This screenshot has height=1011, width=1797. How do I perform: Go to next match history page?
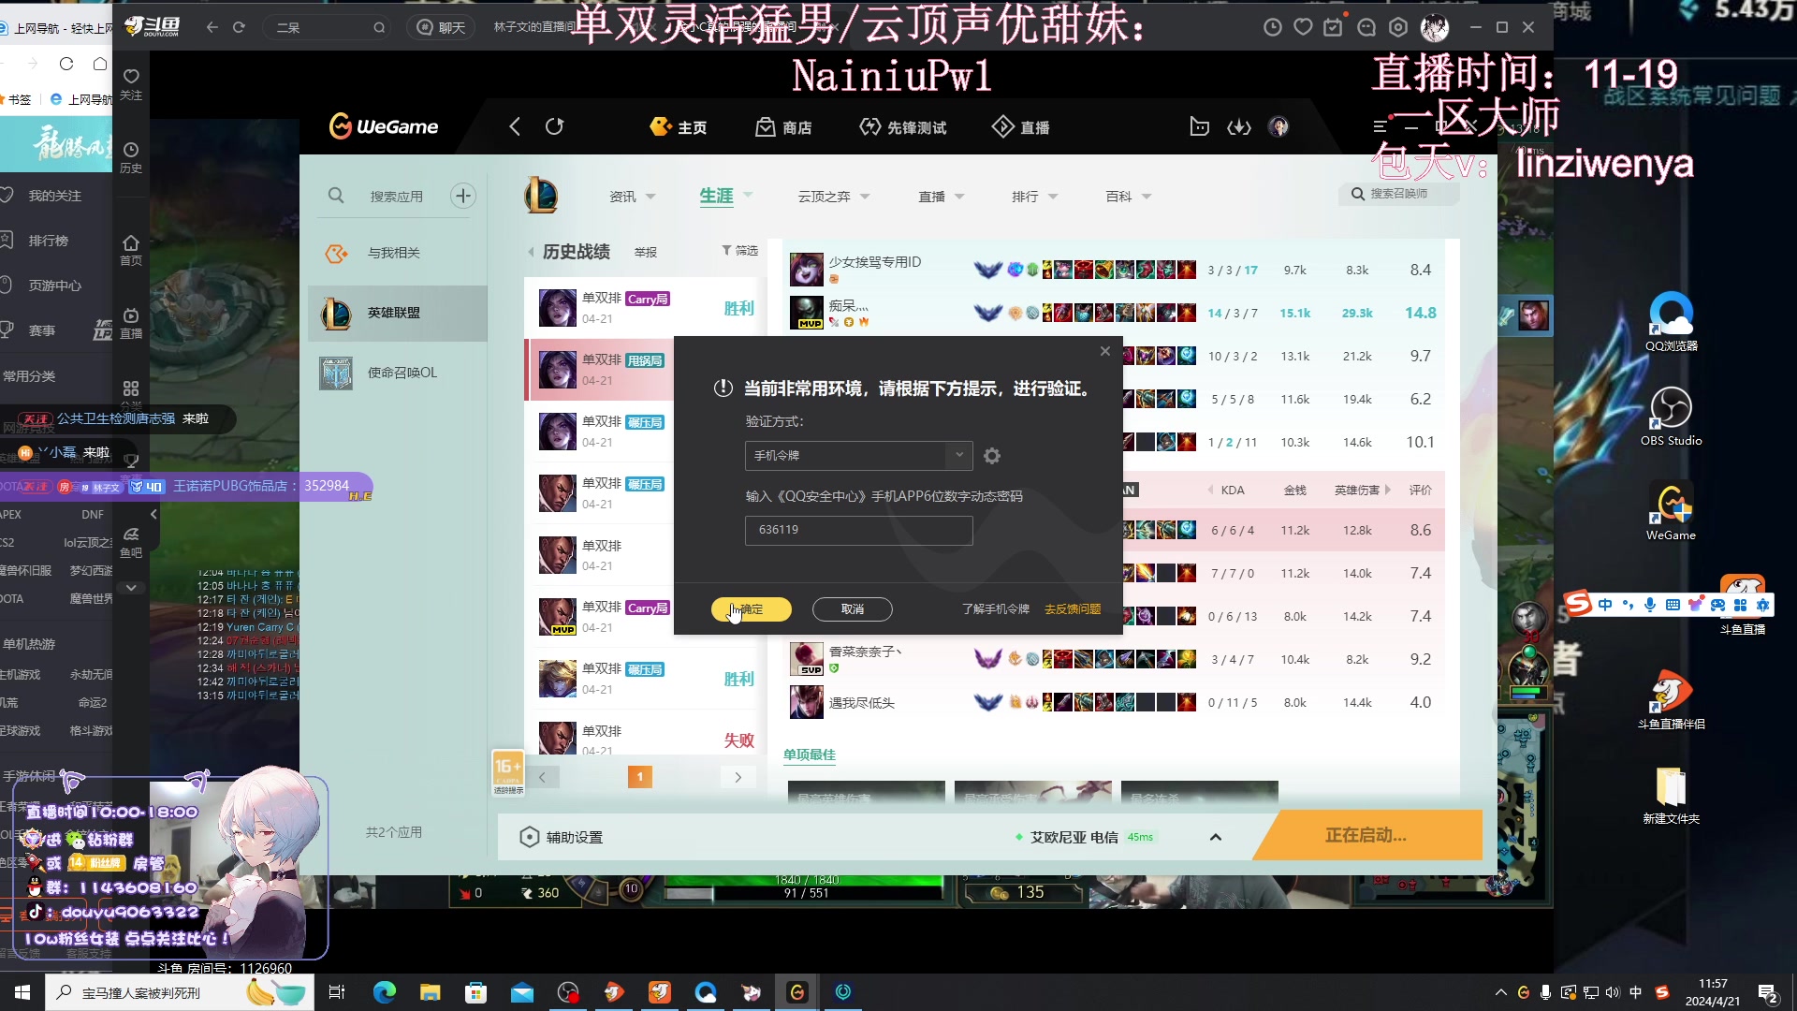tap(738, 777)
